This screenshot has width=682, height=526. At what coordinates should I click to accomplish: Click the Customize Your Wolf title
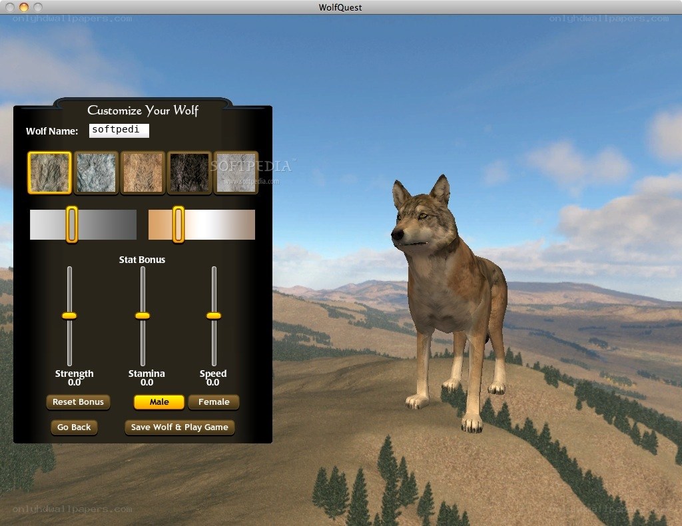[143, 111]
